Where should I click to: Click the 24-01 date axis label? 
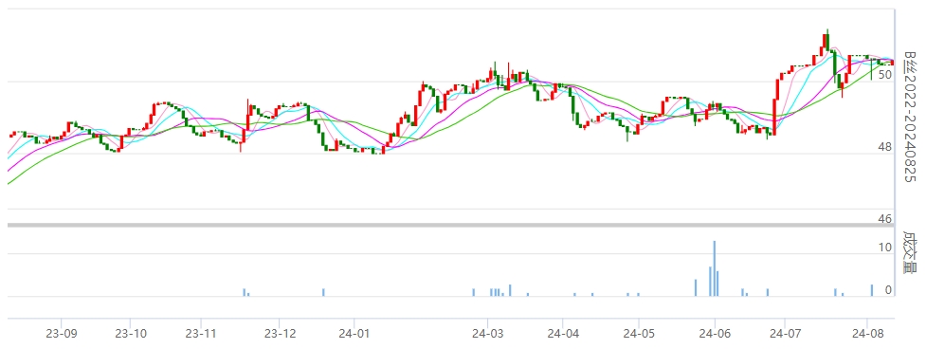354,333
